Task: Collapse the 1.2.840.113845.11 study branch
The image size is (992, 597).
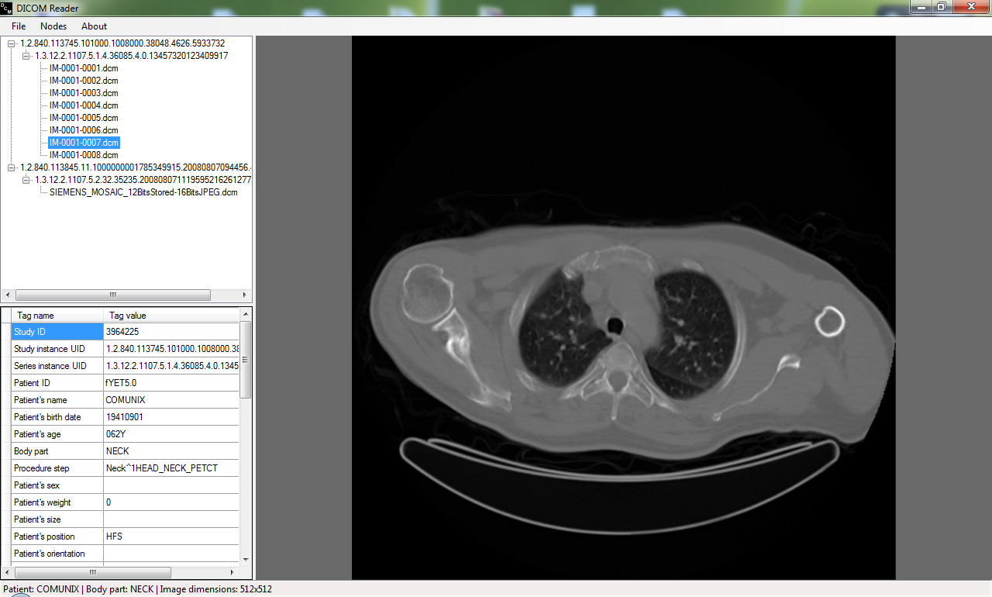Action: (x=10, y=167)
